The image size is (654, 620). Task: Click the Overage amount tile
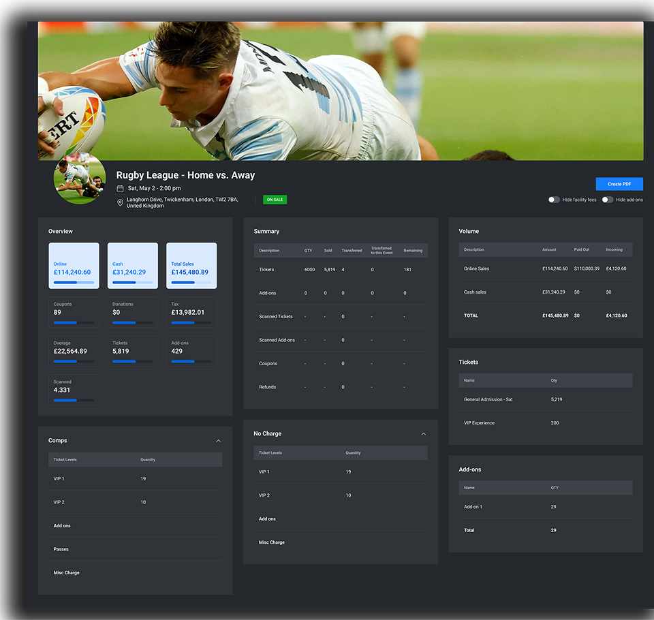(74, 351)
